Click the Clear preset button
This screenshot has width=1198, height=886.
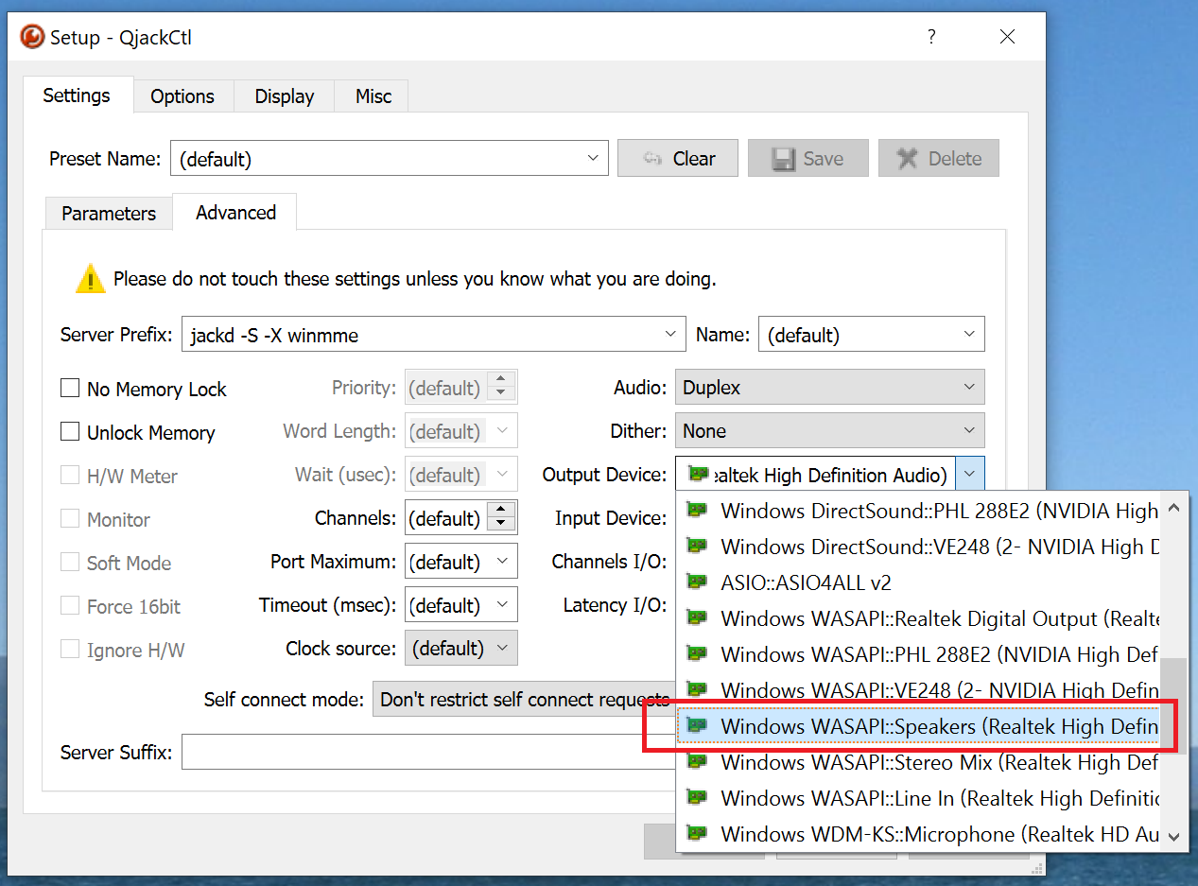tap(677, 159)
